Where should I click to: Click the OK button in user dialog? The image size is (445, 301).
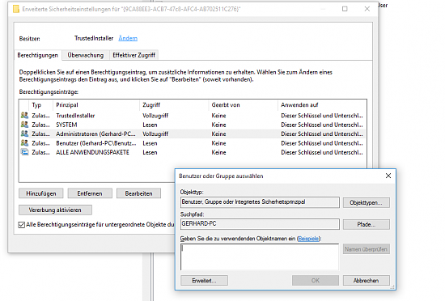[316, 281]
